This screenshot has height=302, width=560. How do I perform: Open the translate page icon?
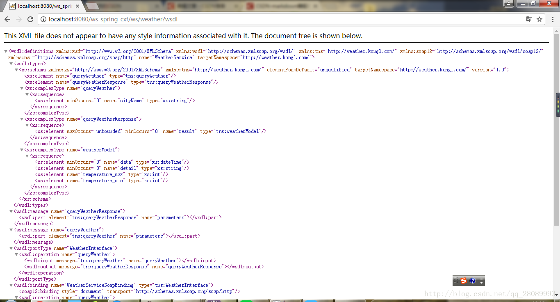[x=529, y=19]
